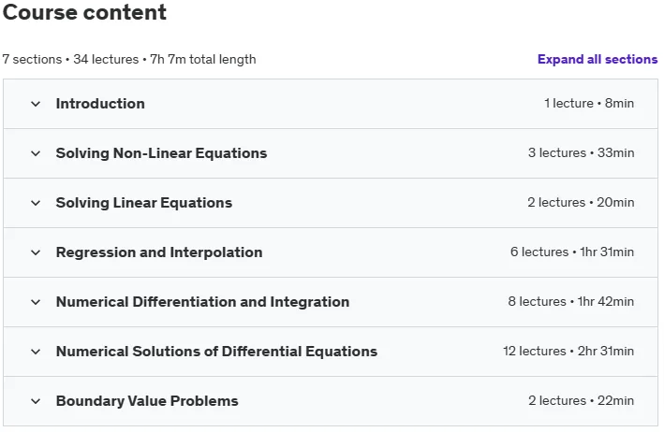Open Regression and Interpolation section title
Viewport: 664px width, 432px height.
coord(159,252)
